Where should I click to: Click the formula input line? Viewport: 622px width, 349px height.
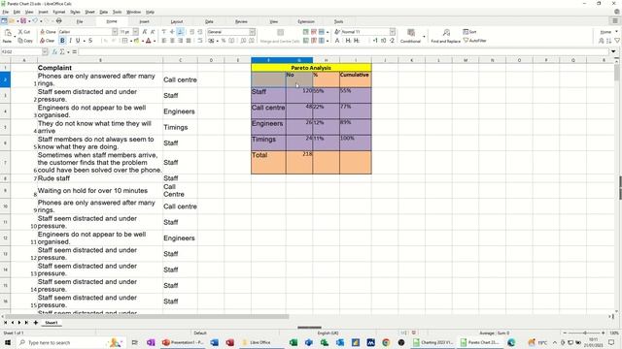pyautogui.click(x=343, y=51)
